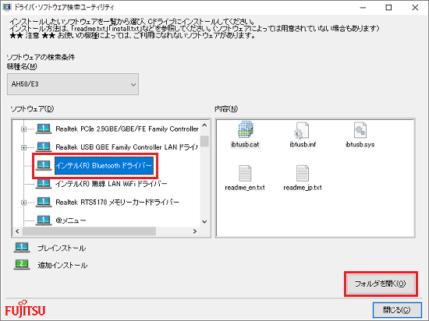Select the ibtusb.cat file icon

coord(246,129)
